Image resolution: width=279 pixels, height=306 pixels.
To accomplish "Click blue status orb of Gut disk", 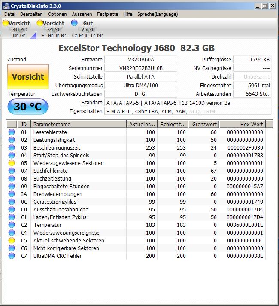I will click(x=74, y=23).
